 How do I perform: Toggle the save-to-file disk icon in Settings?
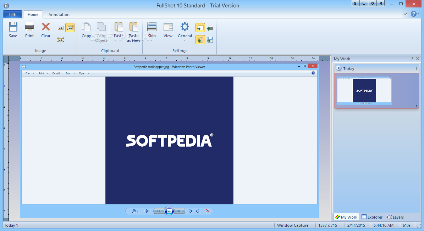210,40
